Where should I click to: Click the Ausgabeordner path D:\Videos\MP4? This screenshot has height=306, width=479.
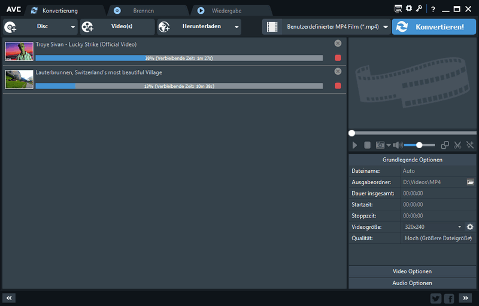[422, 182]
